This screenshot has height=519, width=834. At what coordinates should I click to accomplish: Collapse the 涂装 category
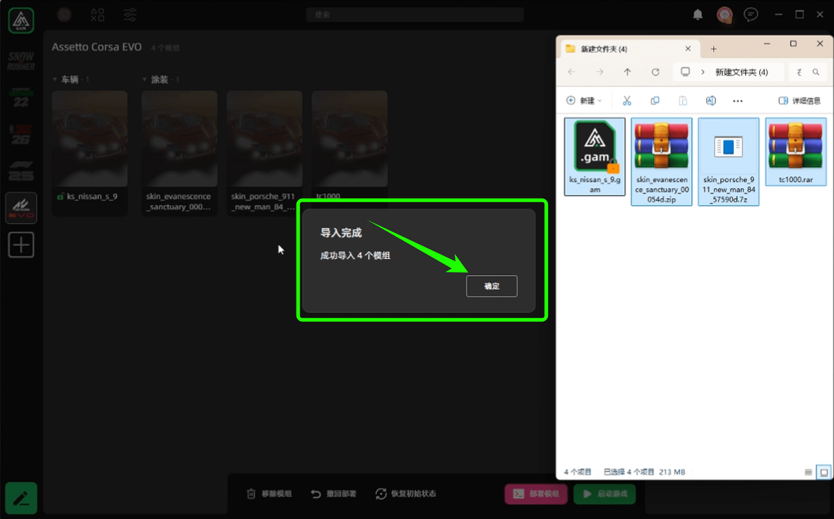[x=145, y=80]
